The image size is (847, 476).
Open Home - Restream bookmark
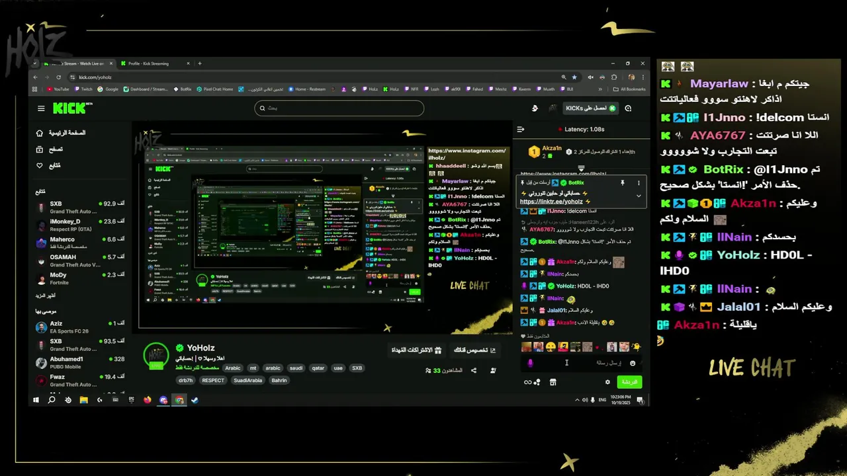307,89
